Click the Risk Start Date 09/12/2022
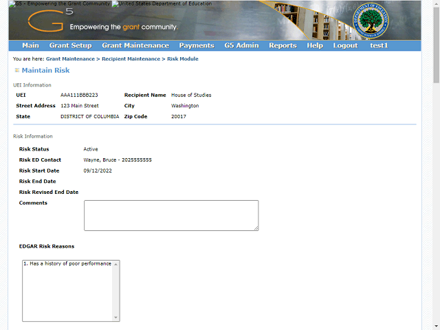The width and height of the screenshot is (440, 330). point(98,170)
